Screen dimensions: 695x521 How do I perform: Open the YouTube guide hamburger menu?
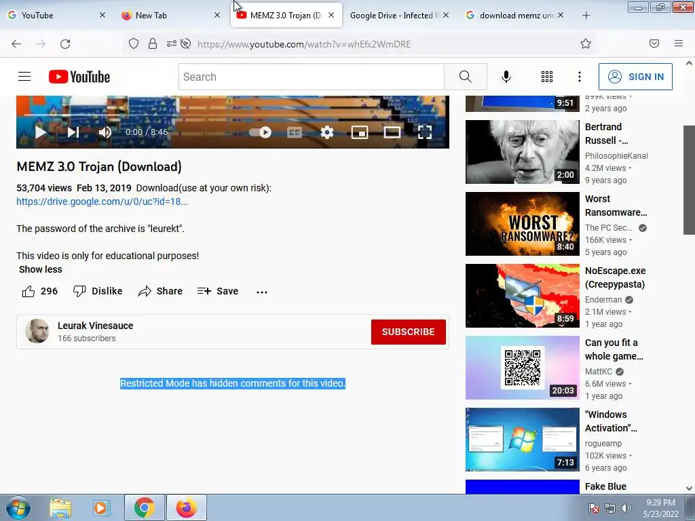click(x=24, y=77)
